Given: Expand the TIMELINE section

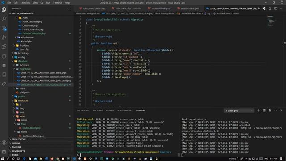Looking at the screenshot, I should pyautogui.click(x=16, y=147).
